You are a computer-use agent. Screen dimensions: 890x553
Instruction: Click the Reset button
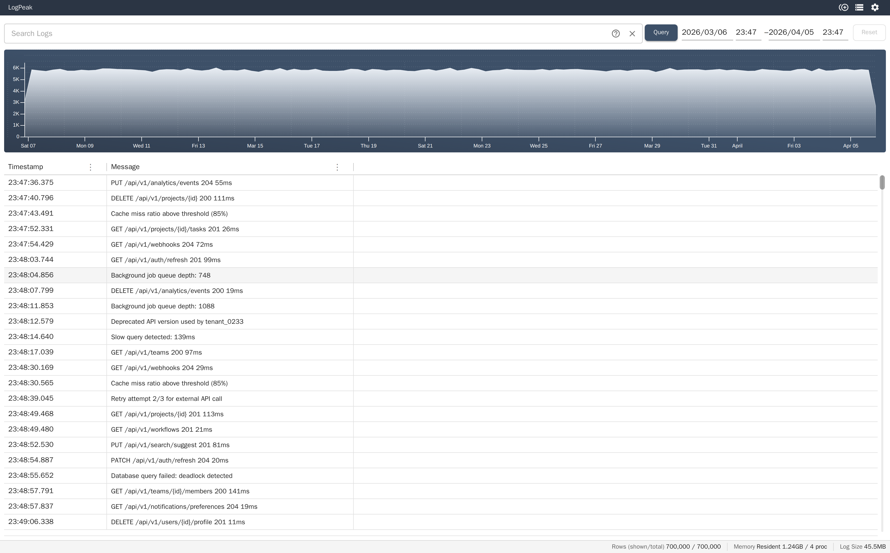pyautogui.click(x=869, y=33)
